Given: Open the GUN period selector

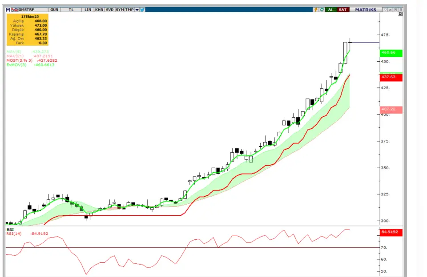Looking at the screenshot, I should (54, 9).
